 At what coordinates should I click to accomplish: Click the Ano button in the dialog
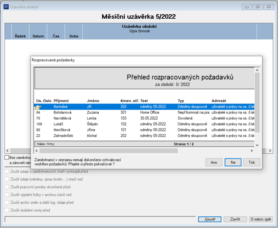click(x=214, y=162)
